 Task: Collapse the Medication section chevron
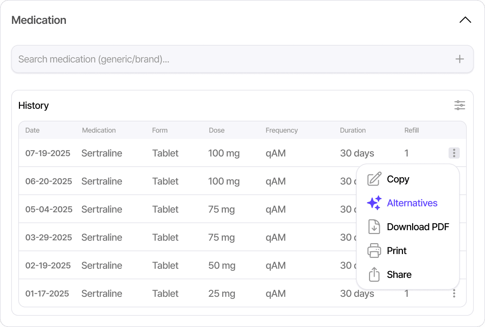(465, 20)
